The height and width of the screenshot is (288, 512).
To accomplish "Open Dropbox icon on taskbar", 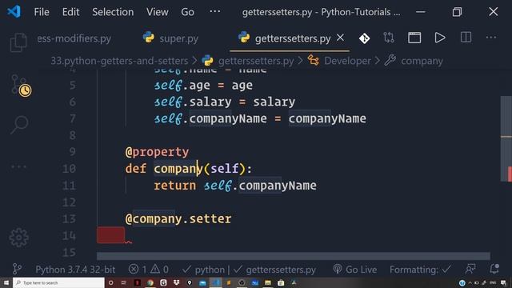I will (x=176, y=282).
